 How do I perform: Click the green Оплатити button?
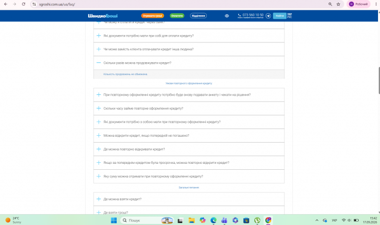(x=177, y=16)
